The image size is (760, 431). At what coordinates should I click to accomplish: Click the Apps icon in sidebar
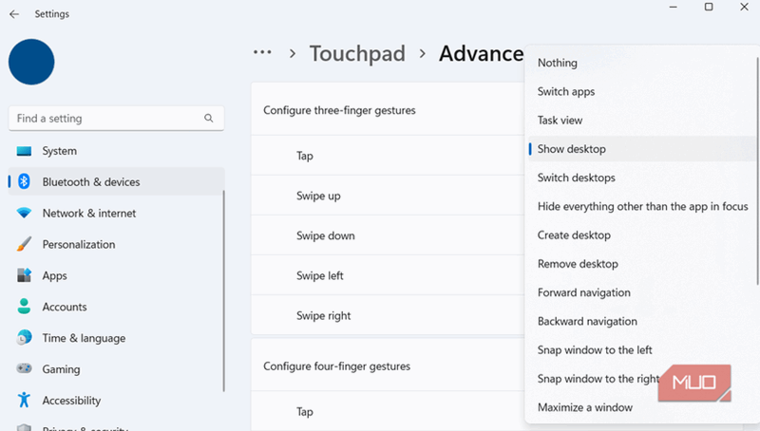pos(24,276)
